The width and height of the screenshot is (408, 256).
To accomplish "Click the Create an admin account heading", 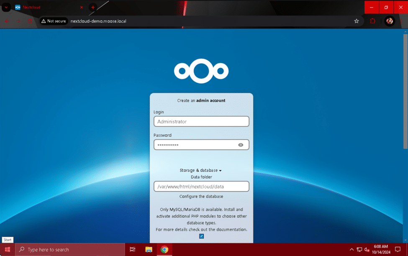I will 201,100.
